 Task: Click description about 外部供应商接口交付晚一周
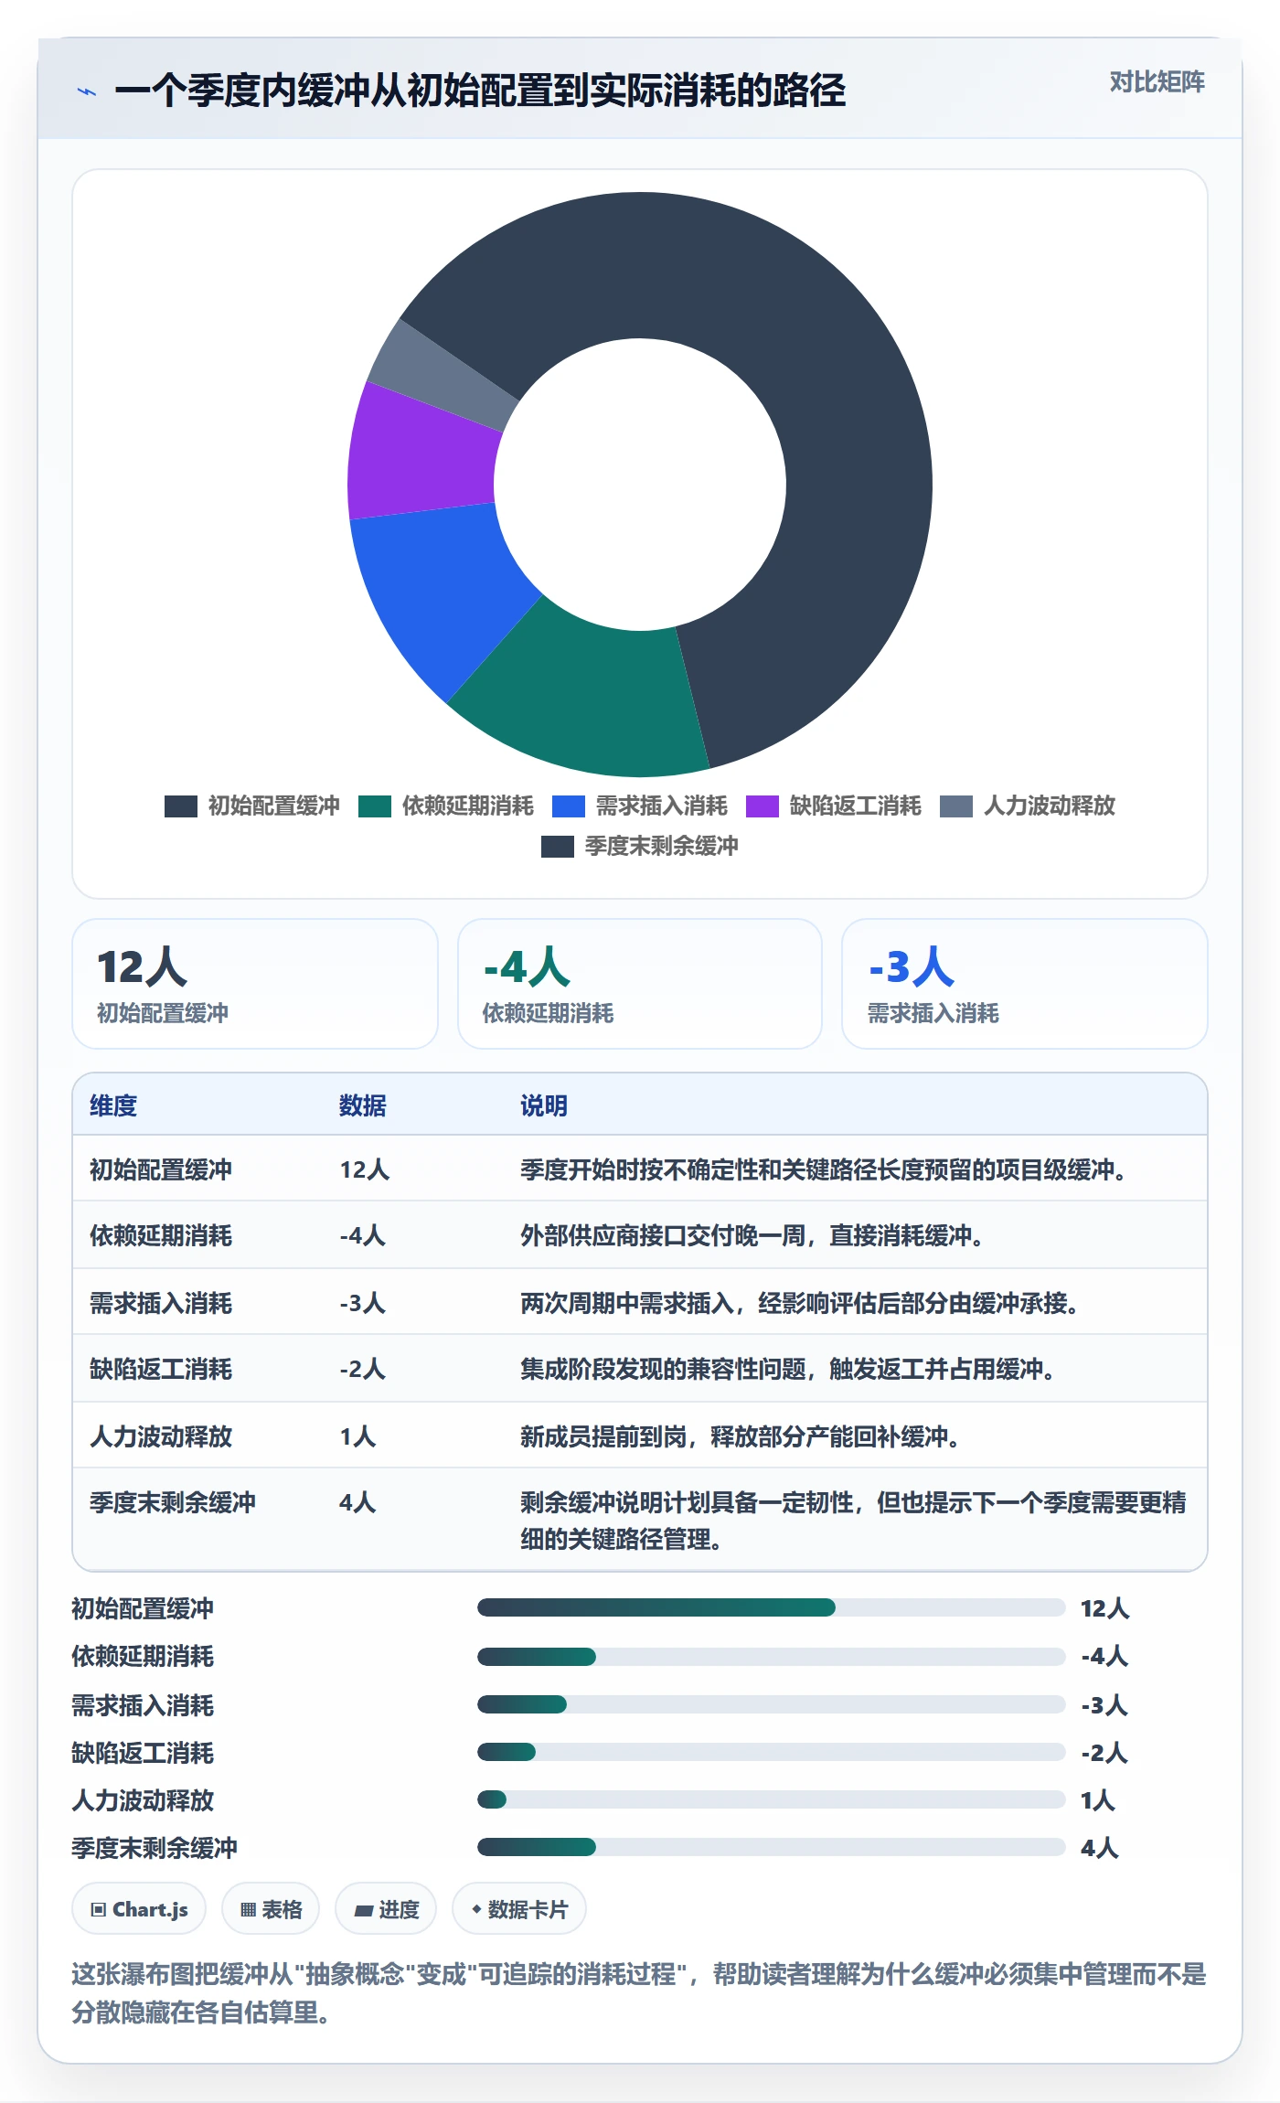(752, 1235)
